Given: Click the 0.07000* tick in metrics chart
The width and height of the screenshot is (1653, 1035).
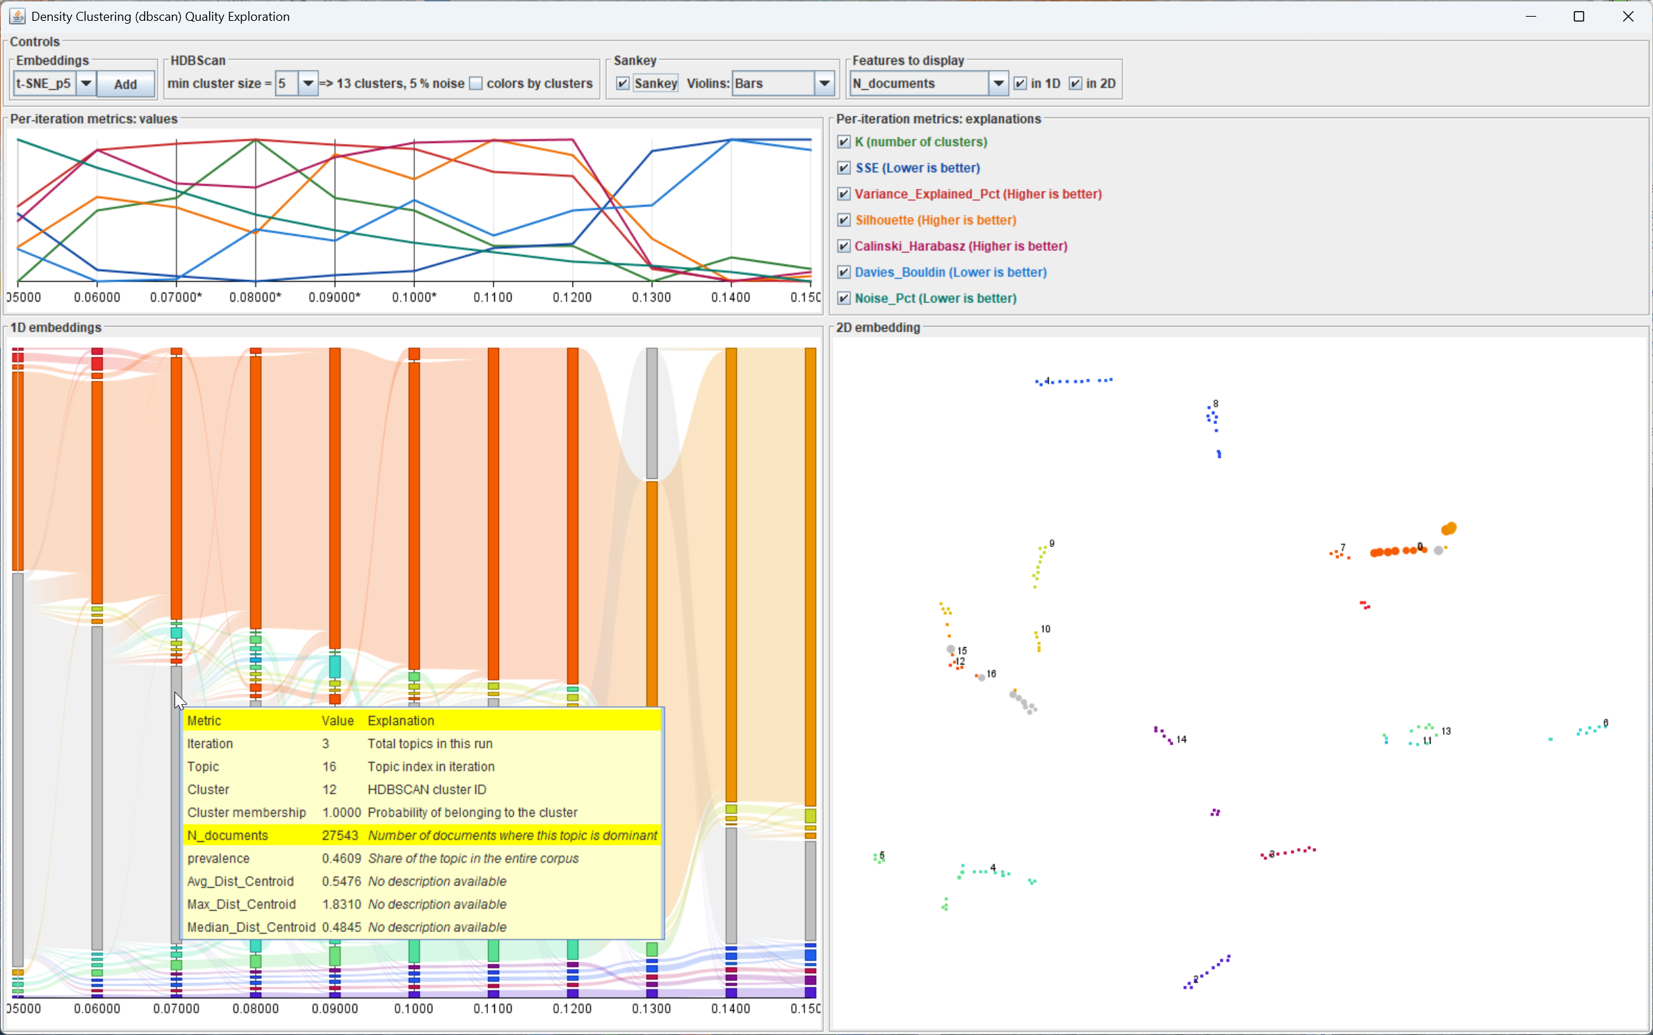Looking at the screenshot, I should pos(176,298).
